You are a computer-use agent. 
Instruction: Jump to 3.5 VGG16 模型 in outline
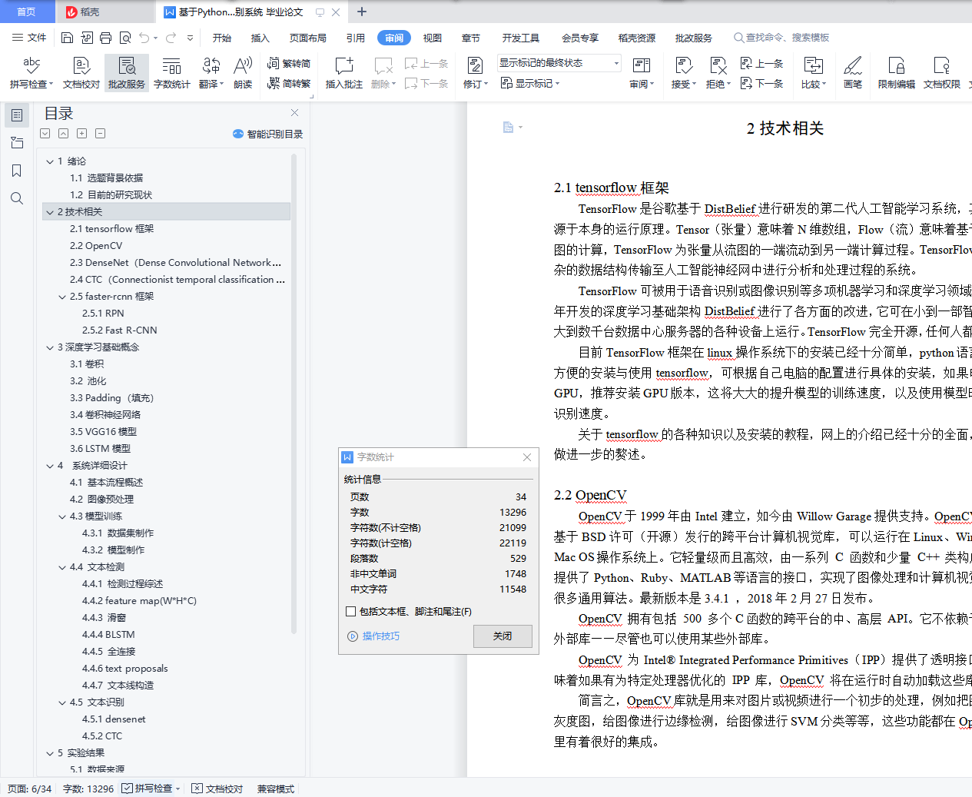click(x=103, y=432)
